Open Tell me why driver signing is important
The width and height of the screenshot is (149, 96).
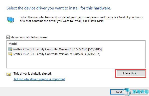(39, 79)
